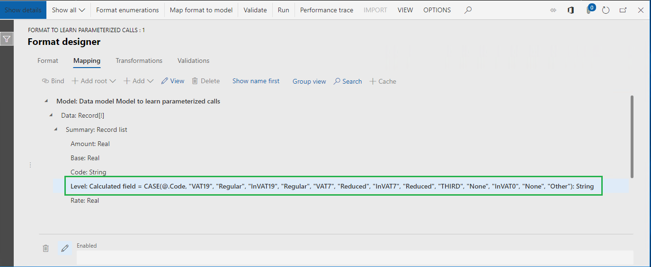Collapse the Data: Record node
This screenshot has width=651, height=267.
[51, 115]
